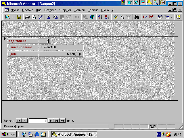Screen dimensions: 184x138
Task: Copy using the copy icon
Action: tap(55, 17)
